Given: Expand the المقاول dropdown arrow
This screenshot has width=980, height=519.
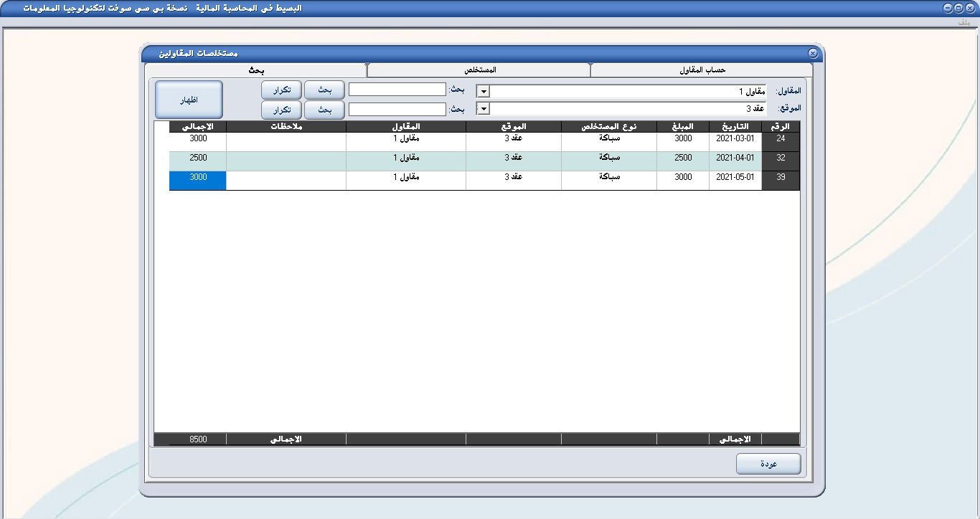Looking at the screenshot, I should click(484, 92).
